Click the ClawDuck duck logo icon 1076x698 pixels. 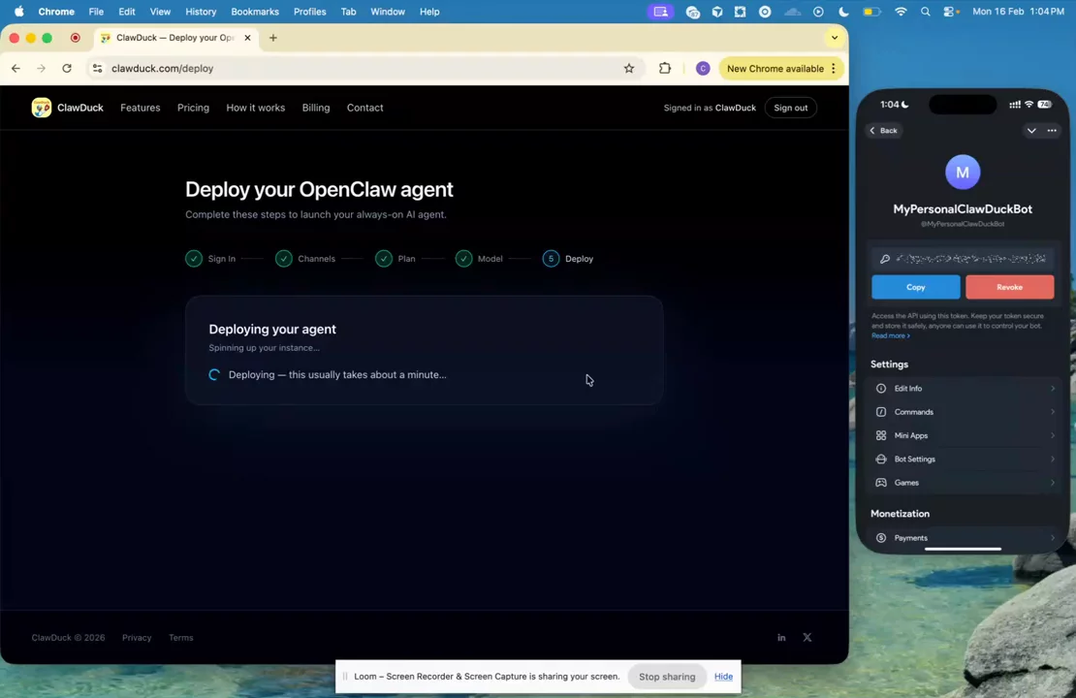(x=41, y=108)
